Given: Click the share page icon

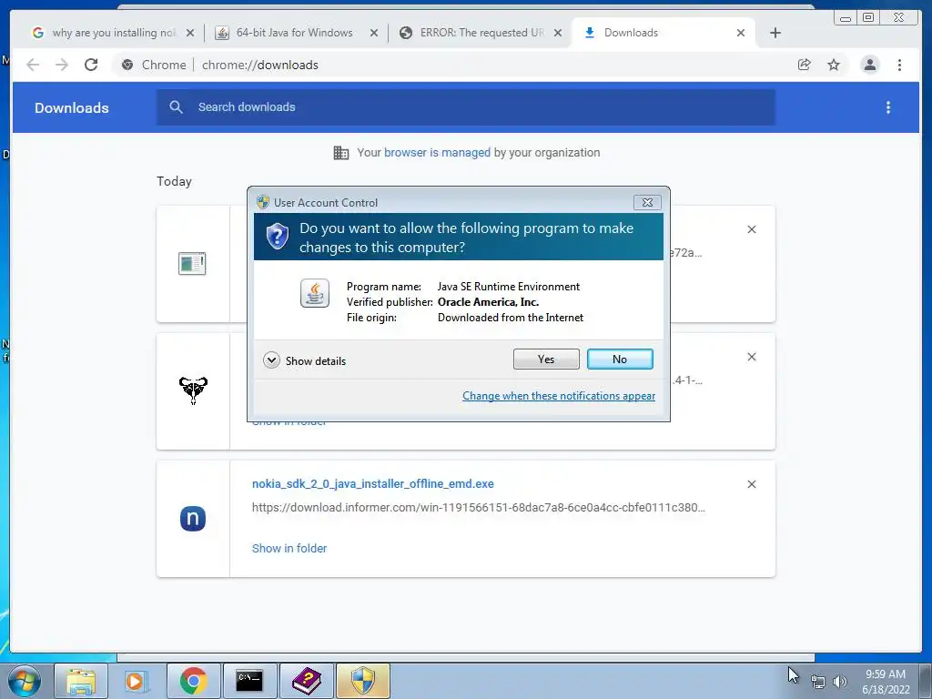Looking at the screenshot, I should coord(805,65).
